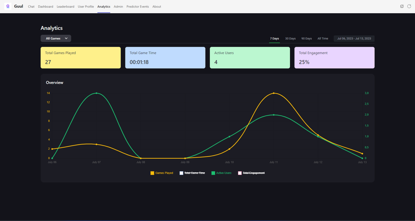Screen dimensions: 415x221
Task: Toggle the Total Engagement legend series
Action: [251, 173]
